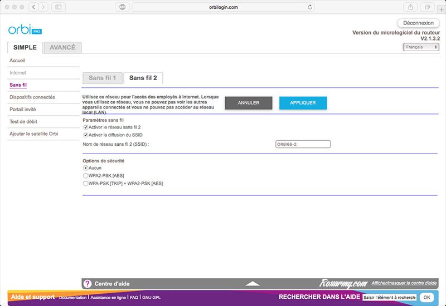Open the AVANCÉ tab
The width and height of the screenshot is (446, 306).
click(62, 47)
